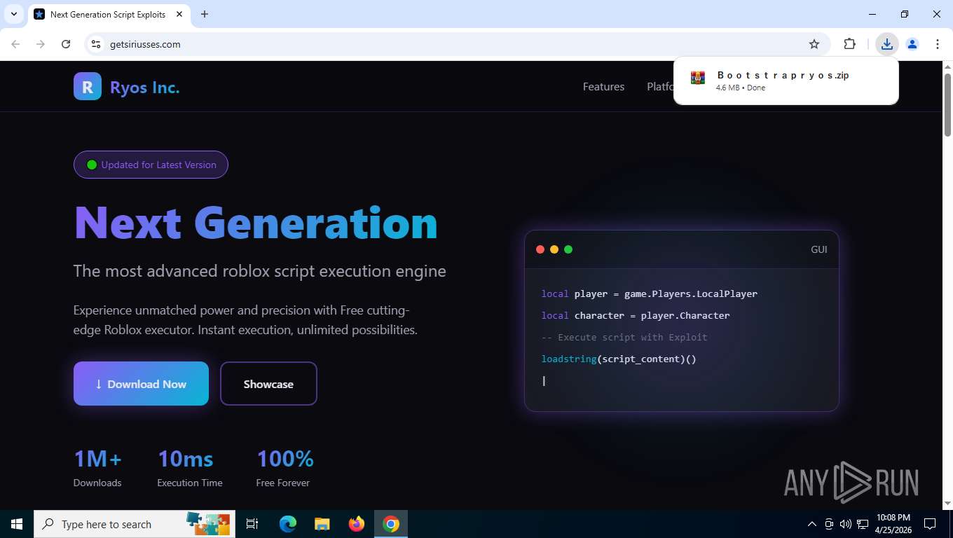Click the yellow dot in code window
Viewport: 953px width, 538px height.
pos(554,249)
